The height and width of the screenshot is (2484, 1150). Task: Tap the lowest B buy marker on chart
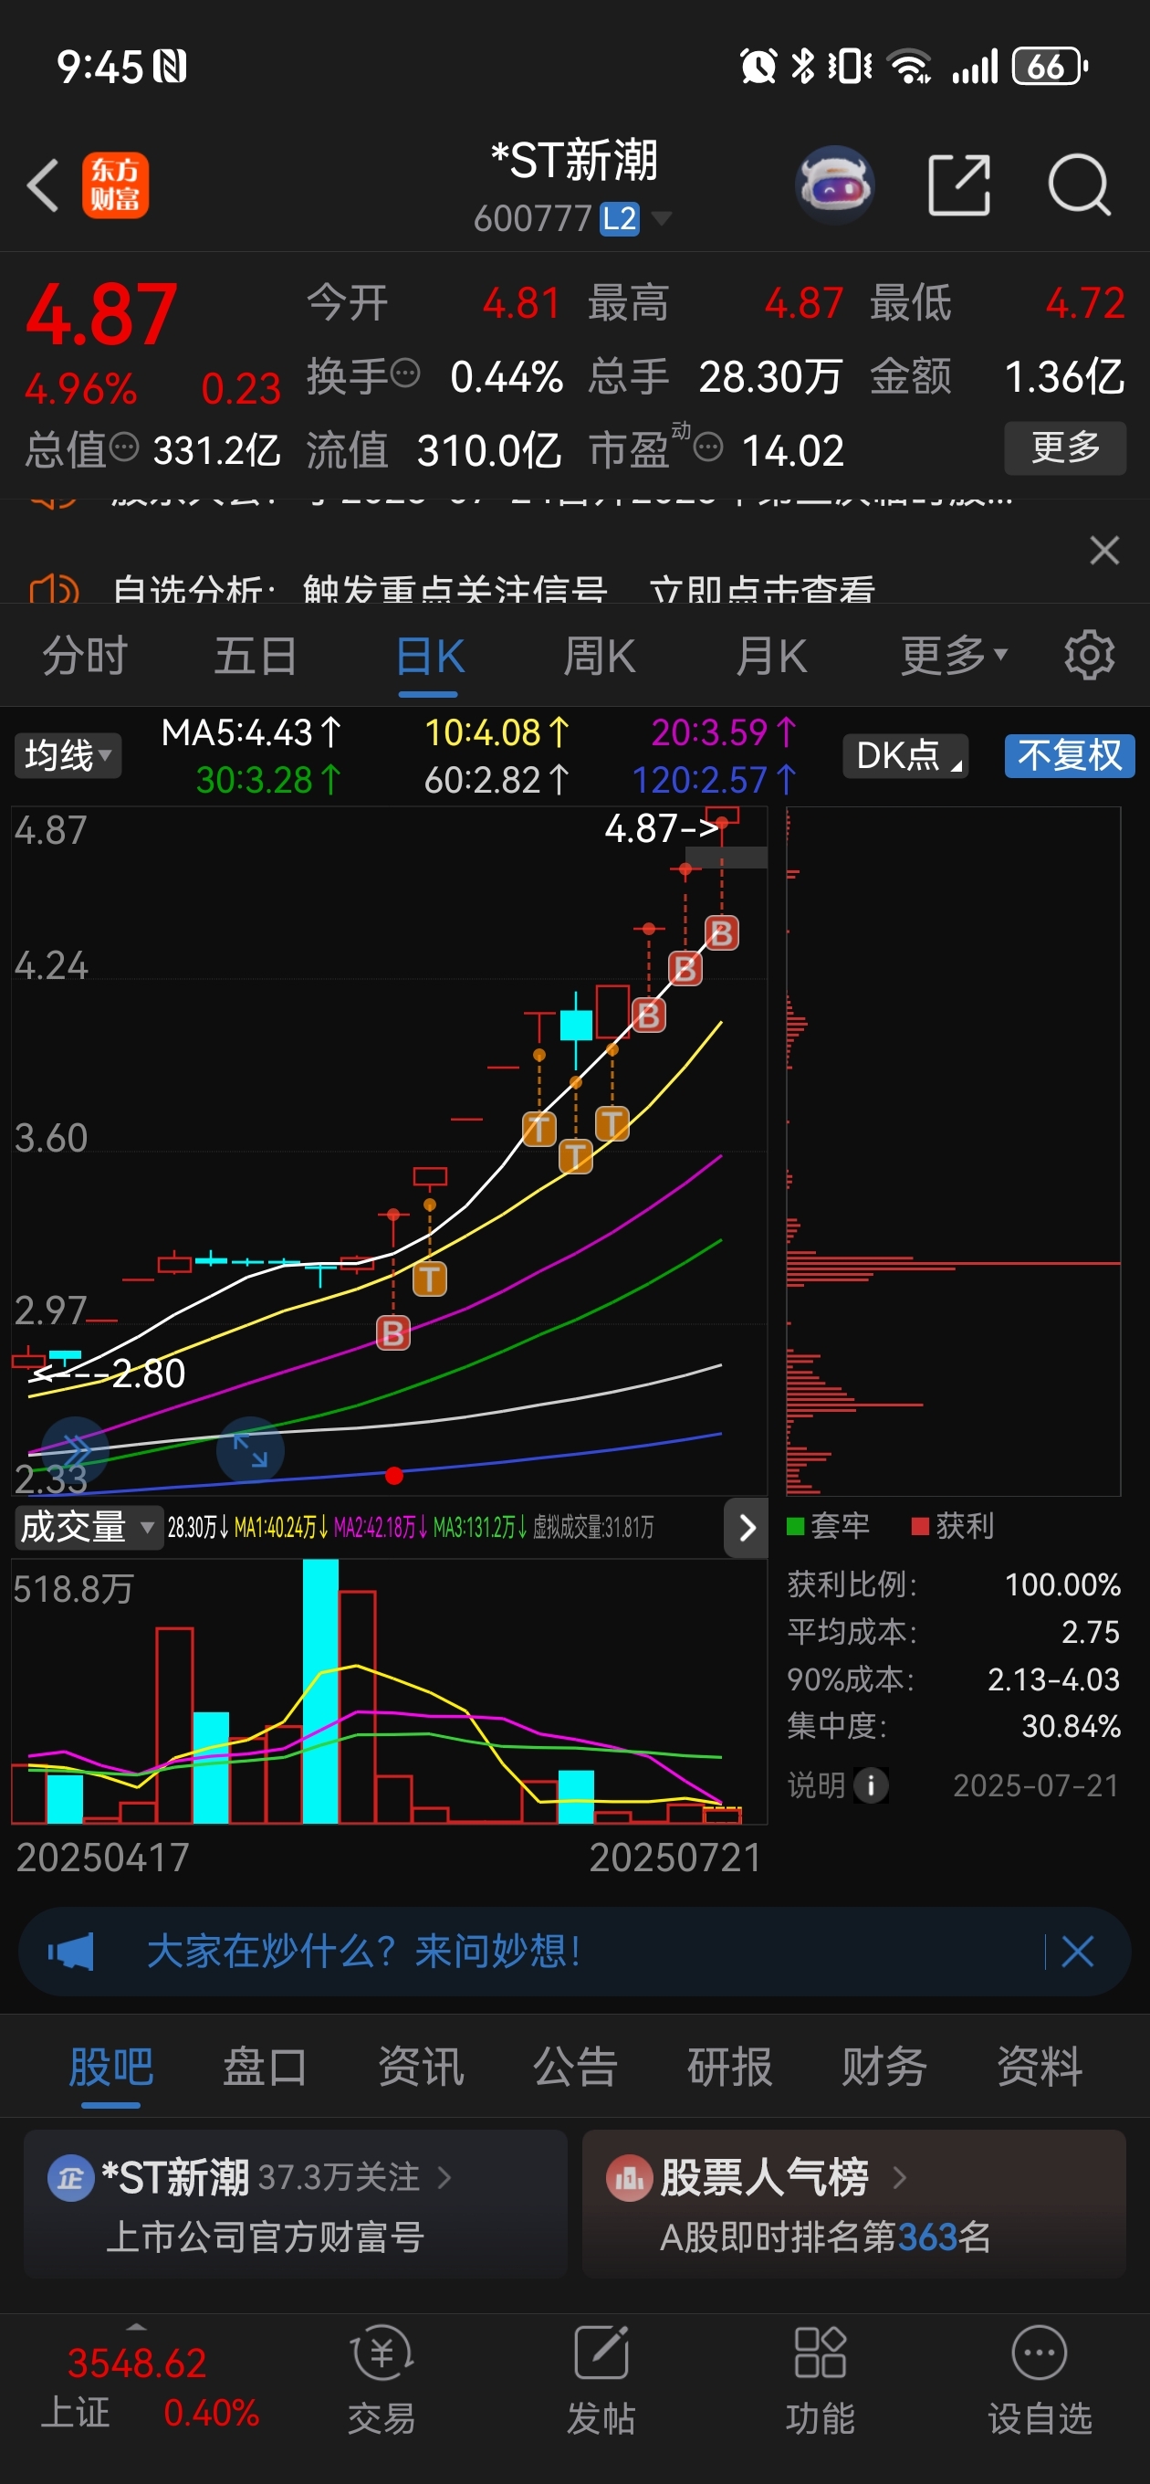tap(392, 1332)
